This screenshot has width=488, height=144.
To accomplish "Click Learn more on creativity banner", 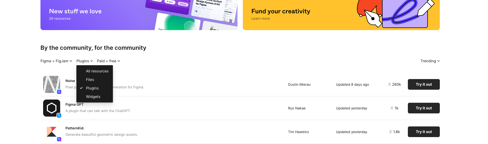I will (261, 19).
